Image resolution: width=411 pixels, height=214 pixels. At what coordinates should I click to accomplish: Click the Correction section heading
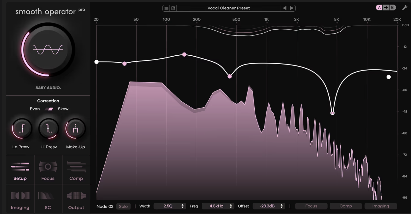[48, 101]
